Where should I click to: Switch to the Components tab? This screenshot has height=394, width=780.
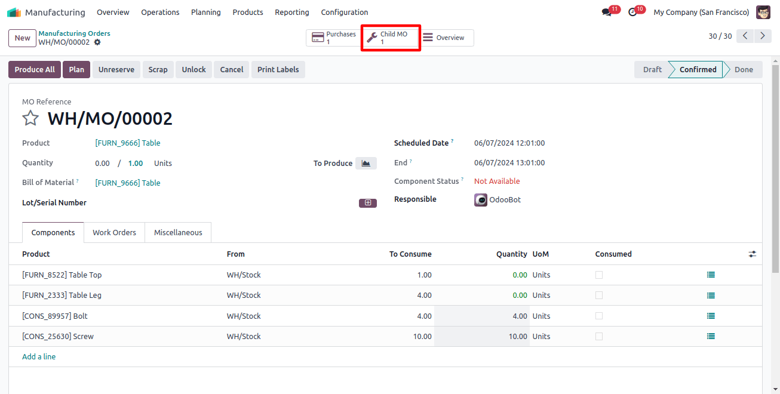pos(53,233)
